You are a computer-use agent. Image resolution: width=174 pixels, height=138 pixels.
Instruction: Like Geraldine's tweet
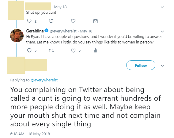(x=73, y=51)
